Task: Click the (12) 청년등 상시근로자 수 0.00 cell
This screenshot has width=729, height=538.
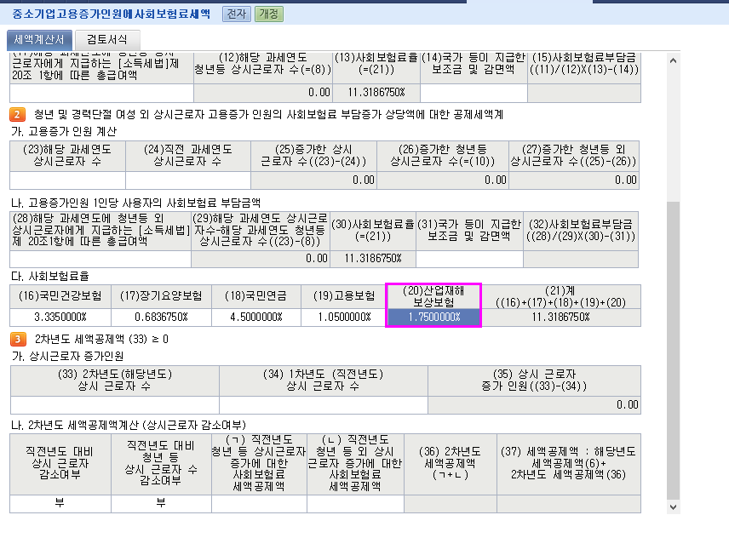Action: (x=263, y=93)
